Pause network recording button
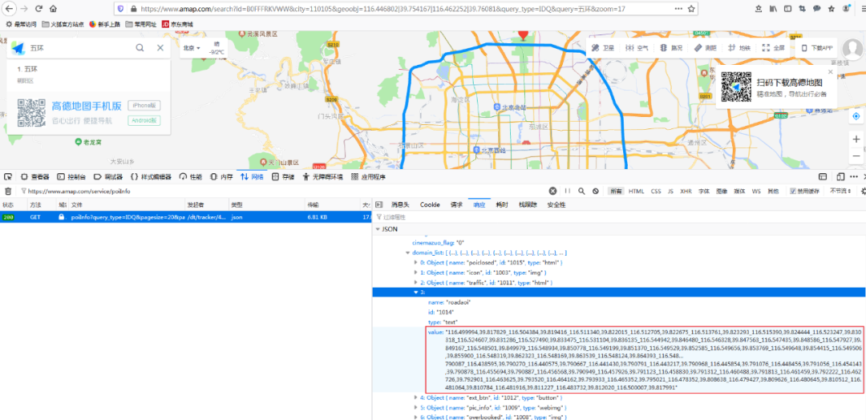The image size is (866, 420). pyautogui.click(x=567, y=191)
